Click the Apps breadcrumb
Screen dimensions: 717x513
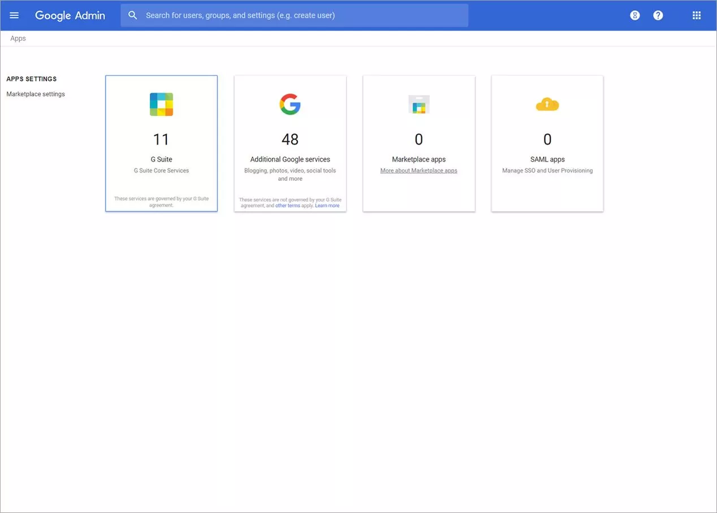point(18,38)
